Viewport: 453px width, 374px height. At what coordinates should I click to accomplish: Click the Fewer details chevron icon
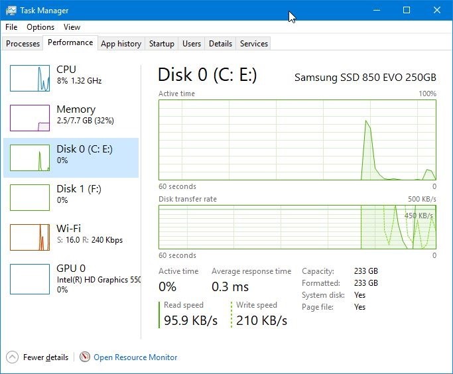coord(13,357)
